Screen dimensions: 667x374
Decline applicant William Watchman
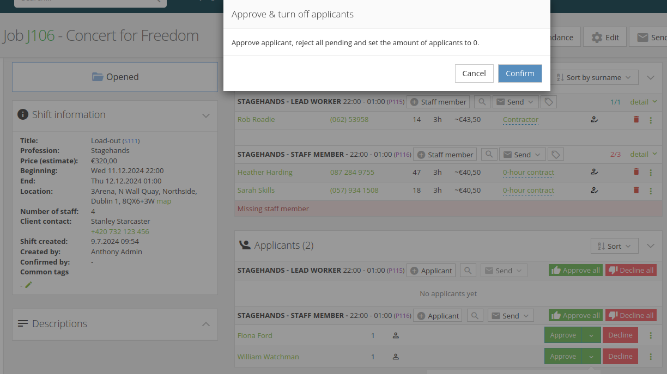[620, 357]
